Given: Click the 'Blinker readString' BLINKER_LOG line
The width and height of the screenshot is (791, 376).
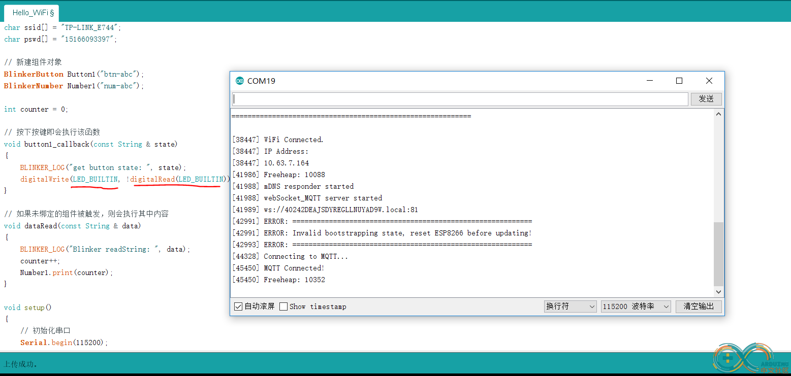Looking at the screenshot, I should click(105, 249).
